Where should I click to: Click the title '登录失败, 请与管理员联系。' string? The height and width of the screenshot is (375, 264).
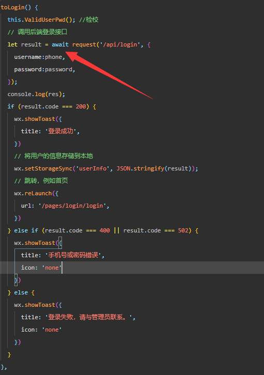tap(89, 317)
